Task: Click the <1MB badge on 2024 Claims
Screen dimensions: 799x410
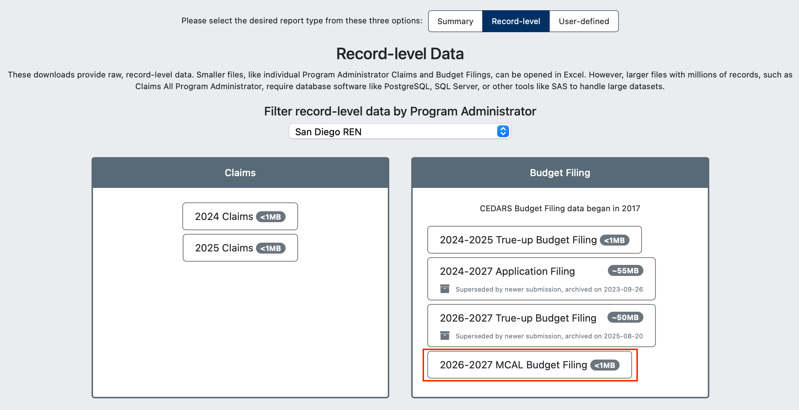Action: click(271, 217)
